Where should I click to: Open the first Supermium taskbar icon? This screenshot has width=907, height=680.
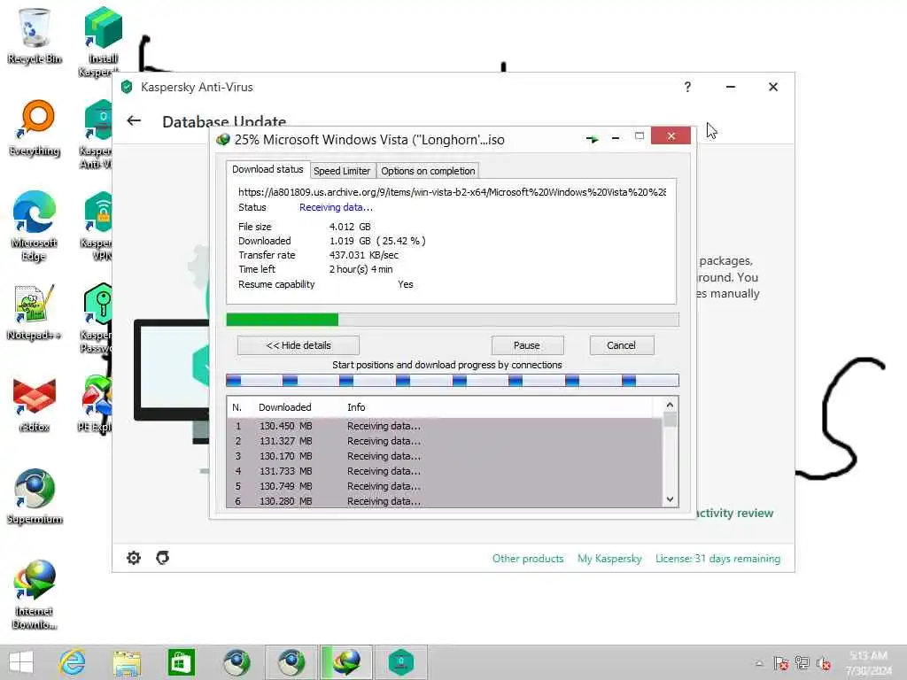(x=236, y=662)
